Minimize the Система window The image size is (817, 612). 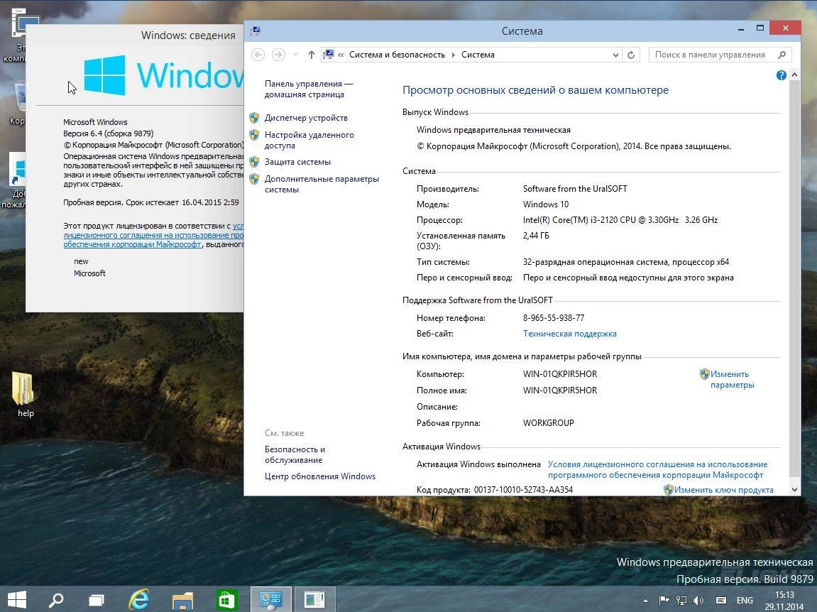[740, 29]
